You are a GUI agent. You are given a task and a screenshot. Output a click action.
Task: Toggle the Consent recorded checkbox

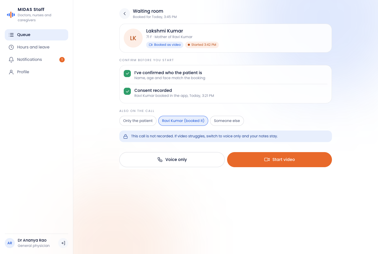(x=127, y=91)
